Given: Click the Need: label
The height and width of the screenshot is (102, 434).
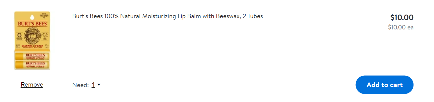Looking at the screenshot, I should 81,85.
